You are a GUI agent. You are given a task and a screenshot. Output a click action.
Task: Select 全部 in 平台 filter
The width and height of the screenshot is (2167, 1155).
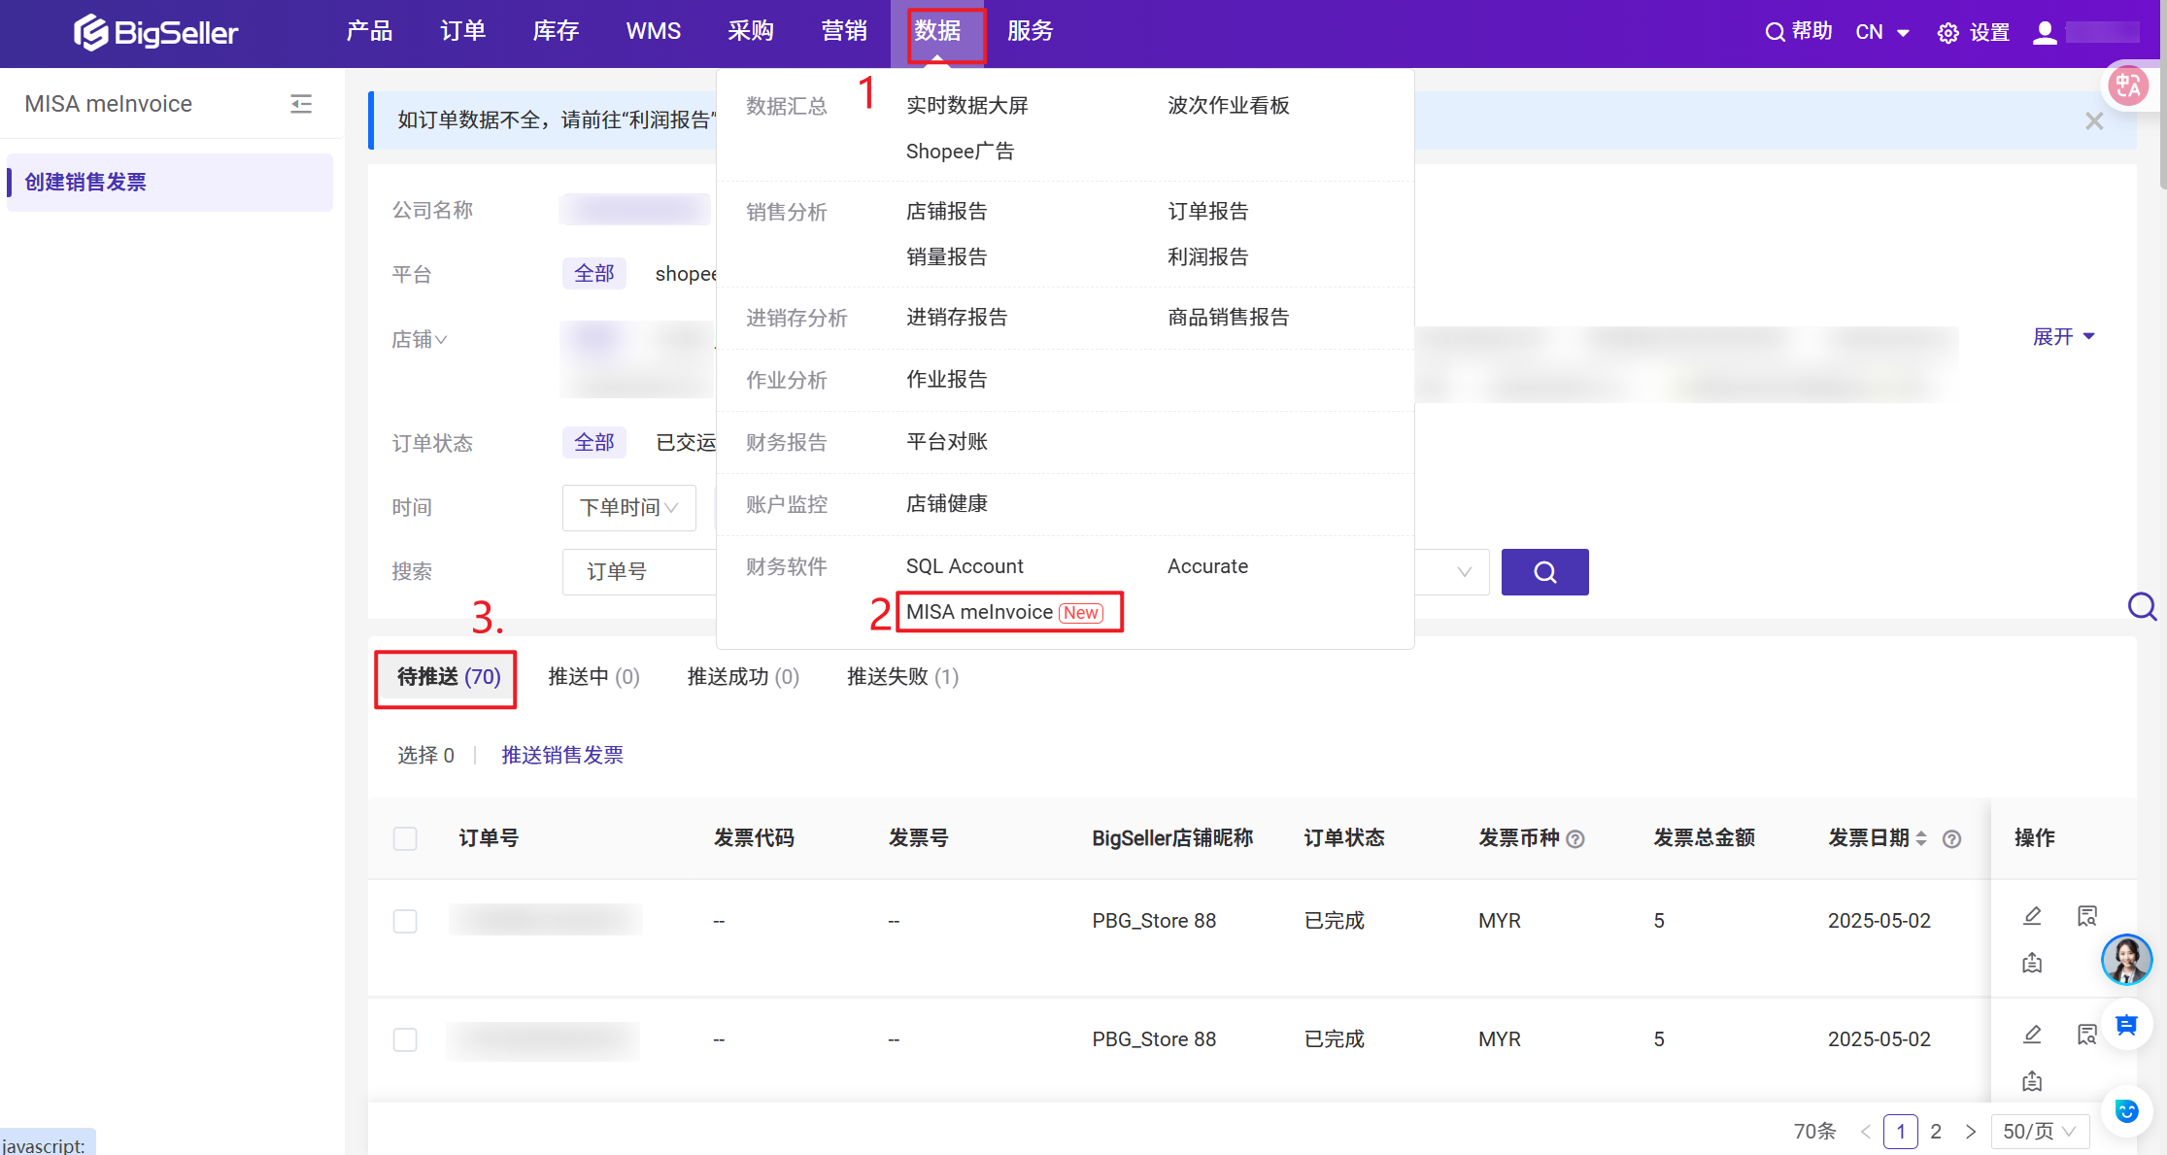(x=594, y=274)
